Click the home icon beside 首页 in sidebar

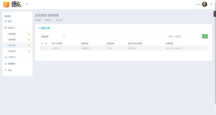(6, 21)
